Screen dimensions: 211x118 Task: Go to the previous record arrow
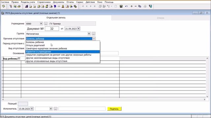87,6
